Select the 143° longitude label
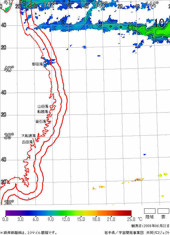The width and height of the screenshot is (170, 235). [x=101, y=5]
